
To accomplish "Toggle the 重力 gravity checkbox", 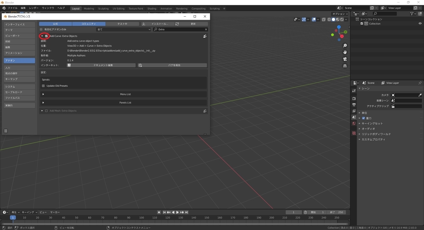I will [x=364, y=118].
